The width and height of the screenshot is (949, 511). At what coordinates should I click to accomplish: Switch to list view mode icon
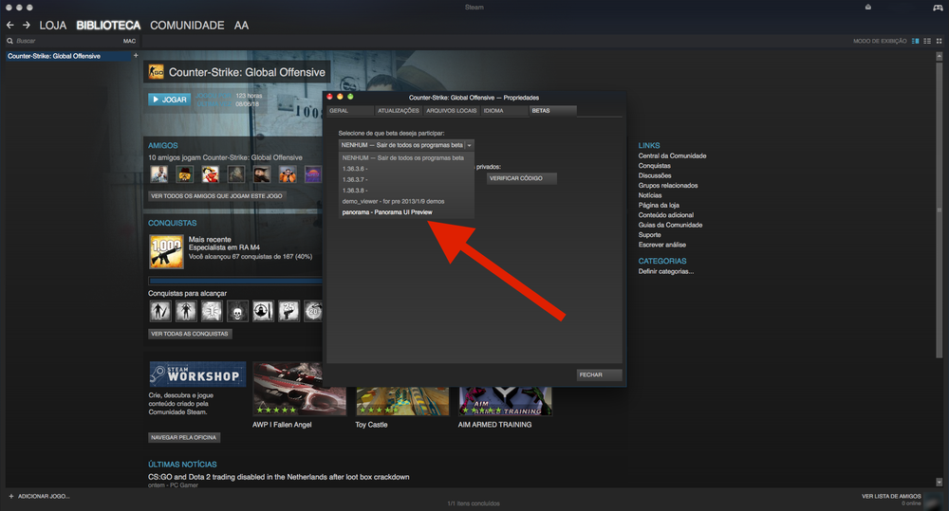tap(927, 41)
